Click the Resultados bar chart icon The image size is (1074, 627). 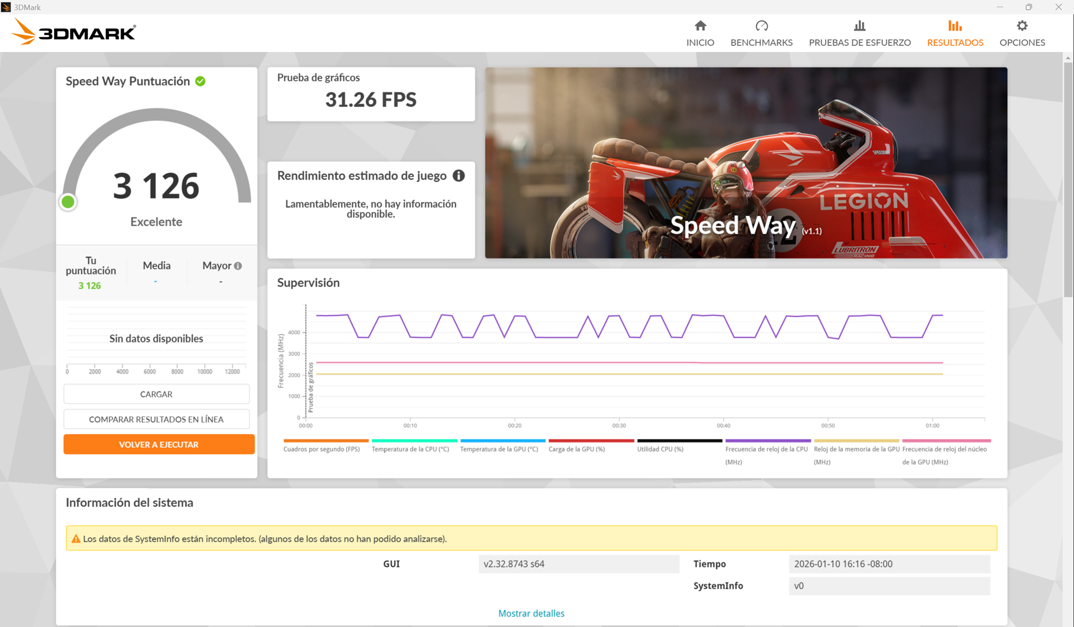pos(954,26)
